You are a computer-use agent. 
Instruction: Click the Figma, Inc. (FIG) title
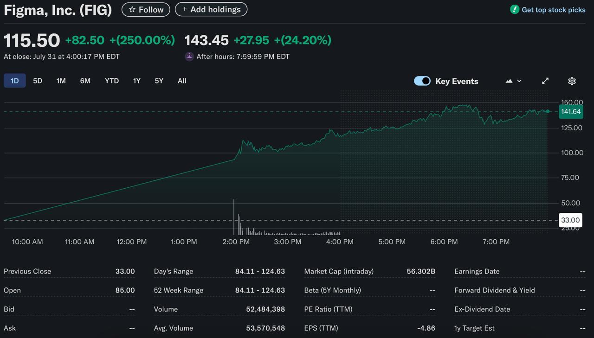click(x=58, y=10)
